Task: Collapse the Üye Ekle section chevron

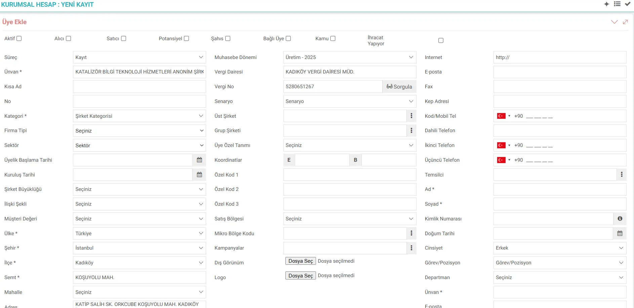Action: [614, 22]
